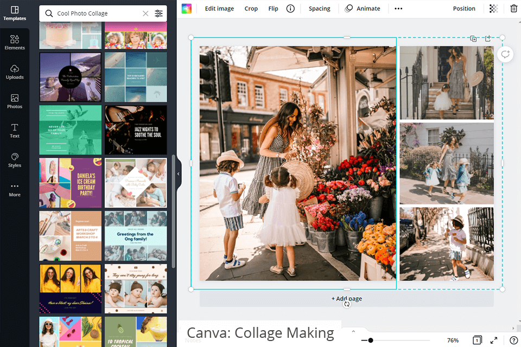The image size is (521, 347).
Task: Select the coastal cliffs circle logo template
Action: tap(71, 77)
